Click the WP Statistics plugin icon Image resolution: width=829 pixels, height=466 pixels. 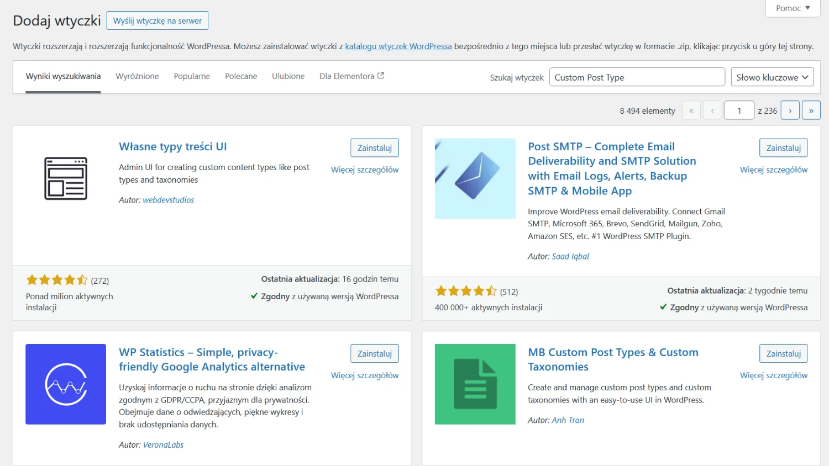(x=66, y=384)
